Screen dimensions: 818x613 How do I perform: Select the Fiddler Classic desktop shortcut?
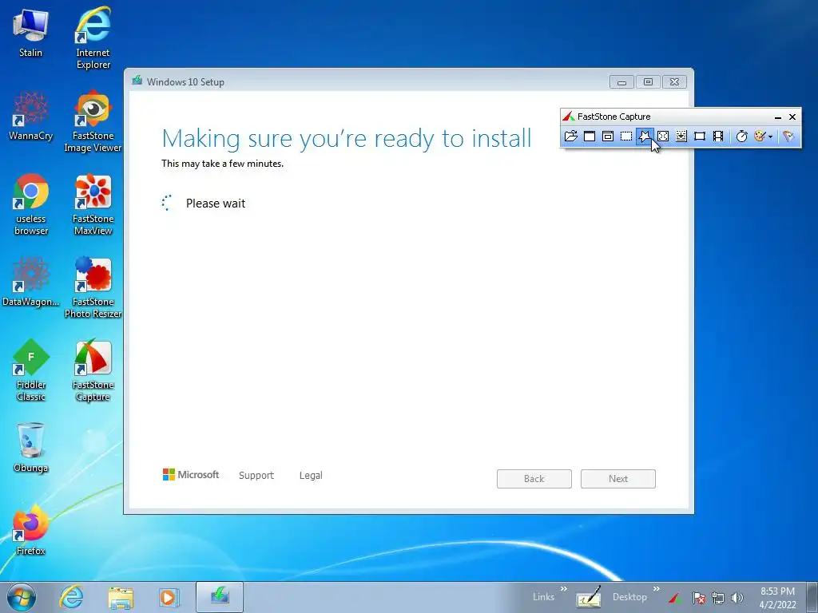tap(30, 370)
